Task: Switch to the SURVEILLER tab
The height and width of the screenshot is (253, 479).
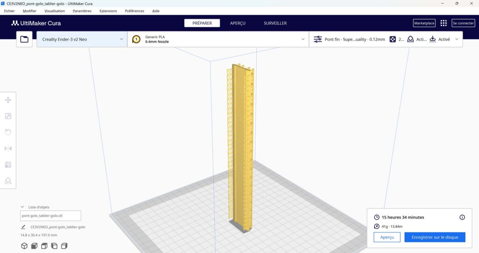Action: pyautogui.click(x=275, y=23)
